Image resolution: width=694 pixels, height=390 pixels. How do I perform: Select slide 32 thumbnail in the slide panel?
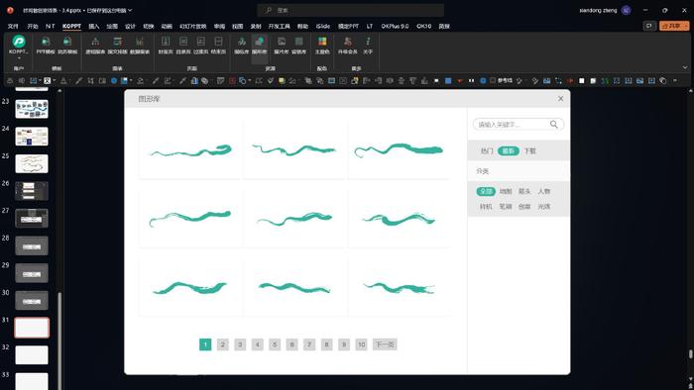coord(32,355)
